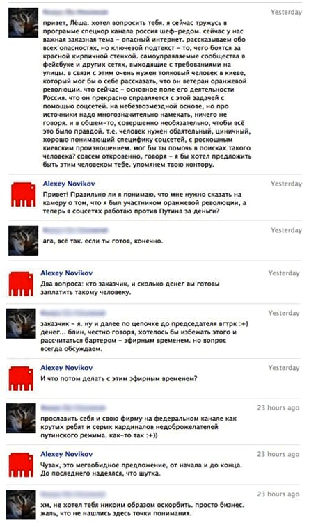
Task: Click Alexey Novikov name above "Два вопроса" message
Action: (x=67, y=273)
